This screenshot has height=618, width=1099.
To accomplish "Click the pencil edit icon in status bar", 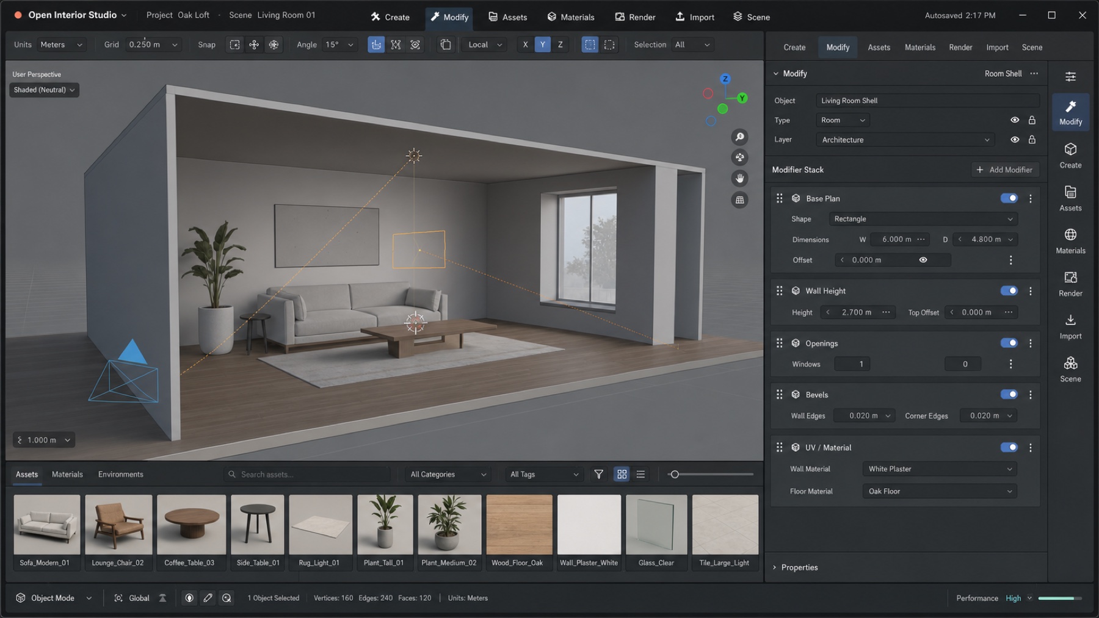I will click(208, 598).
